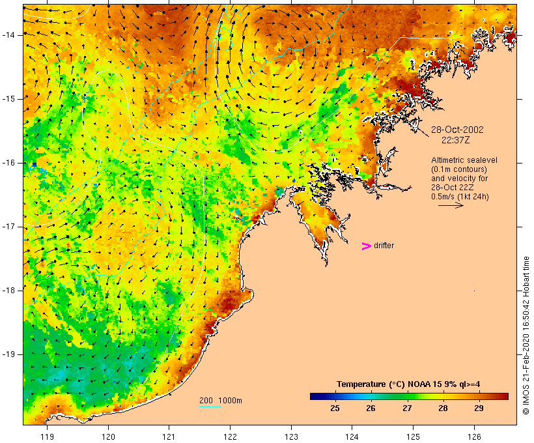Click the longitude axis label 123

[291, 436]
